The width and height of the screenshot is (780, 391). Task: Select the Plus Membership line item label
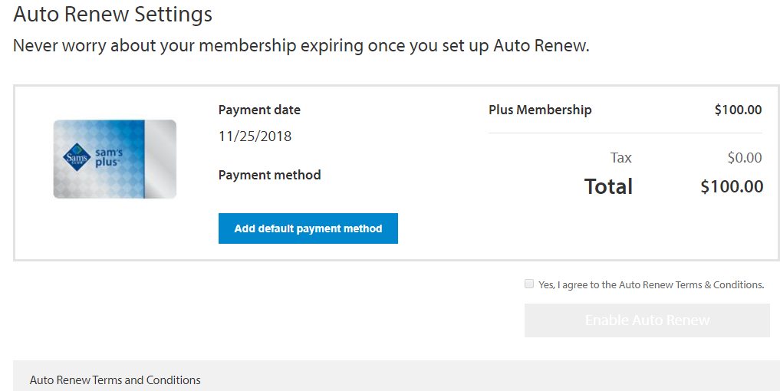pyautogui.click(x=540, y=110)
